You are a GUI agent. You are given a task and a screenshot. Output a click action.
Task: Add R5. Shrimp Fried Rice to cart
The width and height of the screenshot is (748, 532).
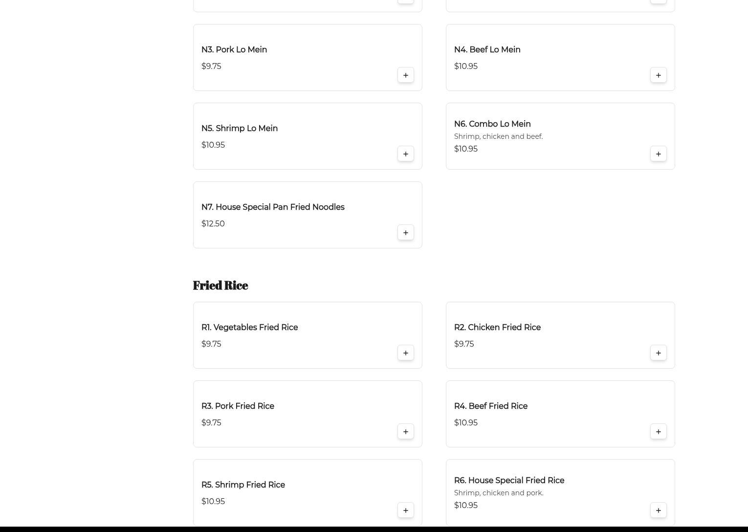[405, 510]
